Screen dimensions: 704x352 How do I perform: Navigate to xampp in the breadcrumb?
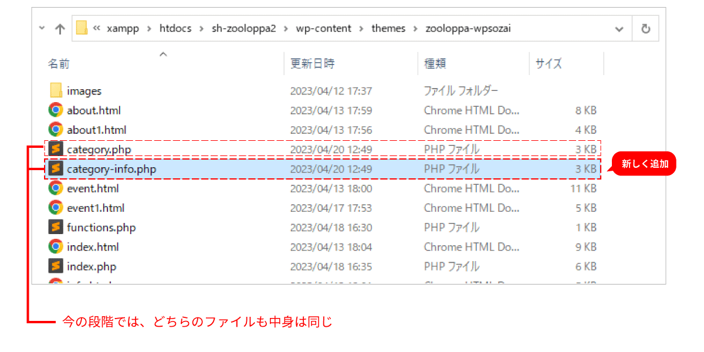click(123, 28)
